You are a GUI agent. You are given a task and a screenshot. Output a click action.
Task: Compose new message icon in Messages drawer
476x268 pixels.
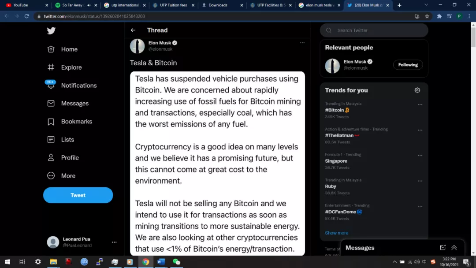click(443, 248)
